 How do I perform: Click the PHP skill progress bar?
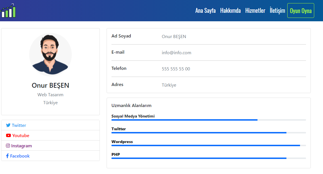(x=209, y=158)
